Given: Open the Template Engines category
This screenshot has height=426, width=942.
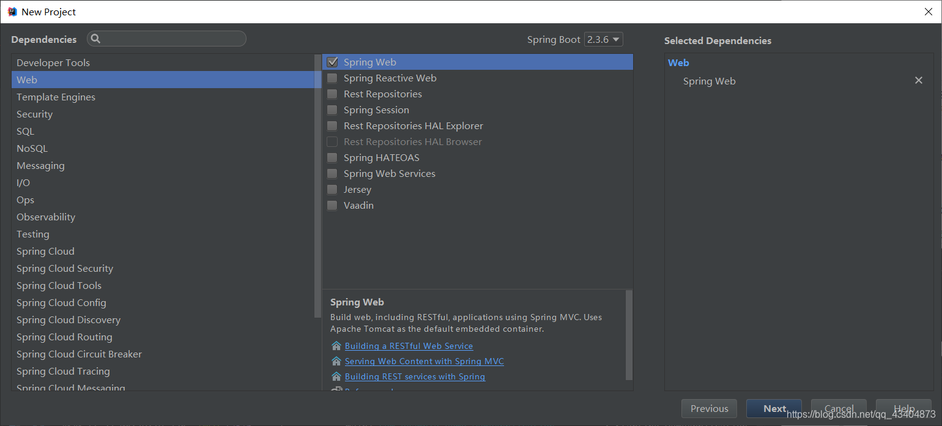Looking at the screenshot, I should 56,97.
